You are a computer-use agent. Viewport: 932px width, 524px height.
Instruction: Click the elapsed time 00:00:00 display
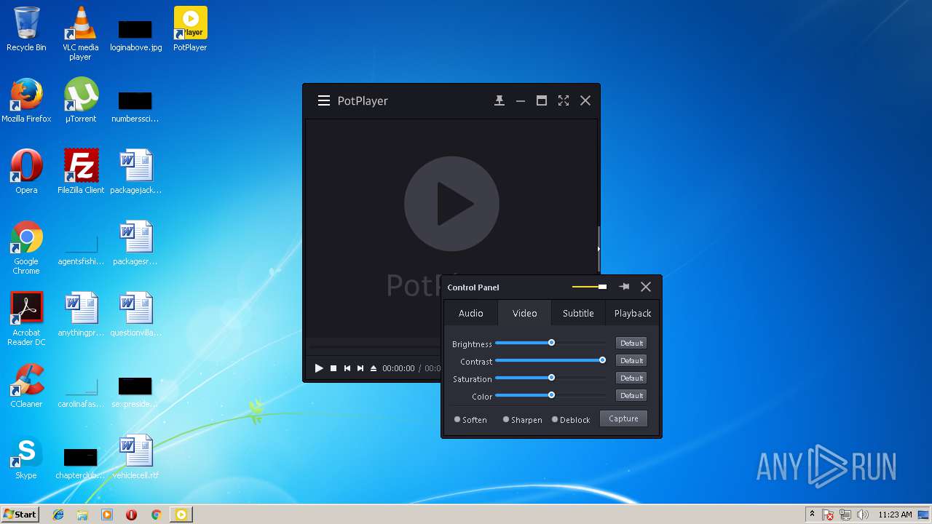click(x=398, y=368)
